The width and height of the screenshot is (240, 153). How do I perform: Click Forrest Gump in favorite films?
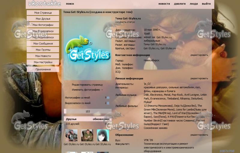point(174,122)
